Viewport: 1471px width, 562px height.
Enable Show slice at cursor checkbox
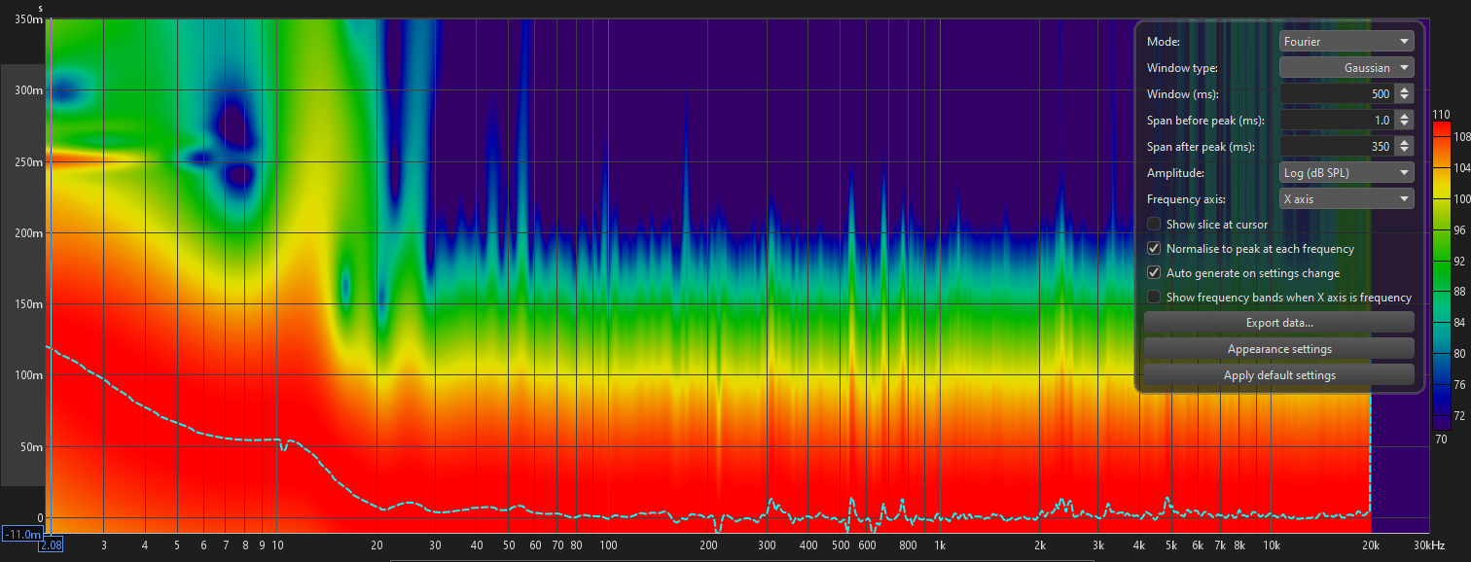[x=1154, y=225]
